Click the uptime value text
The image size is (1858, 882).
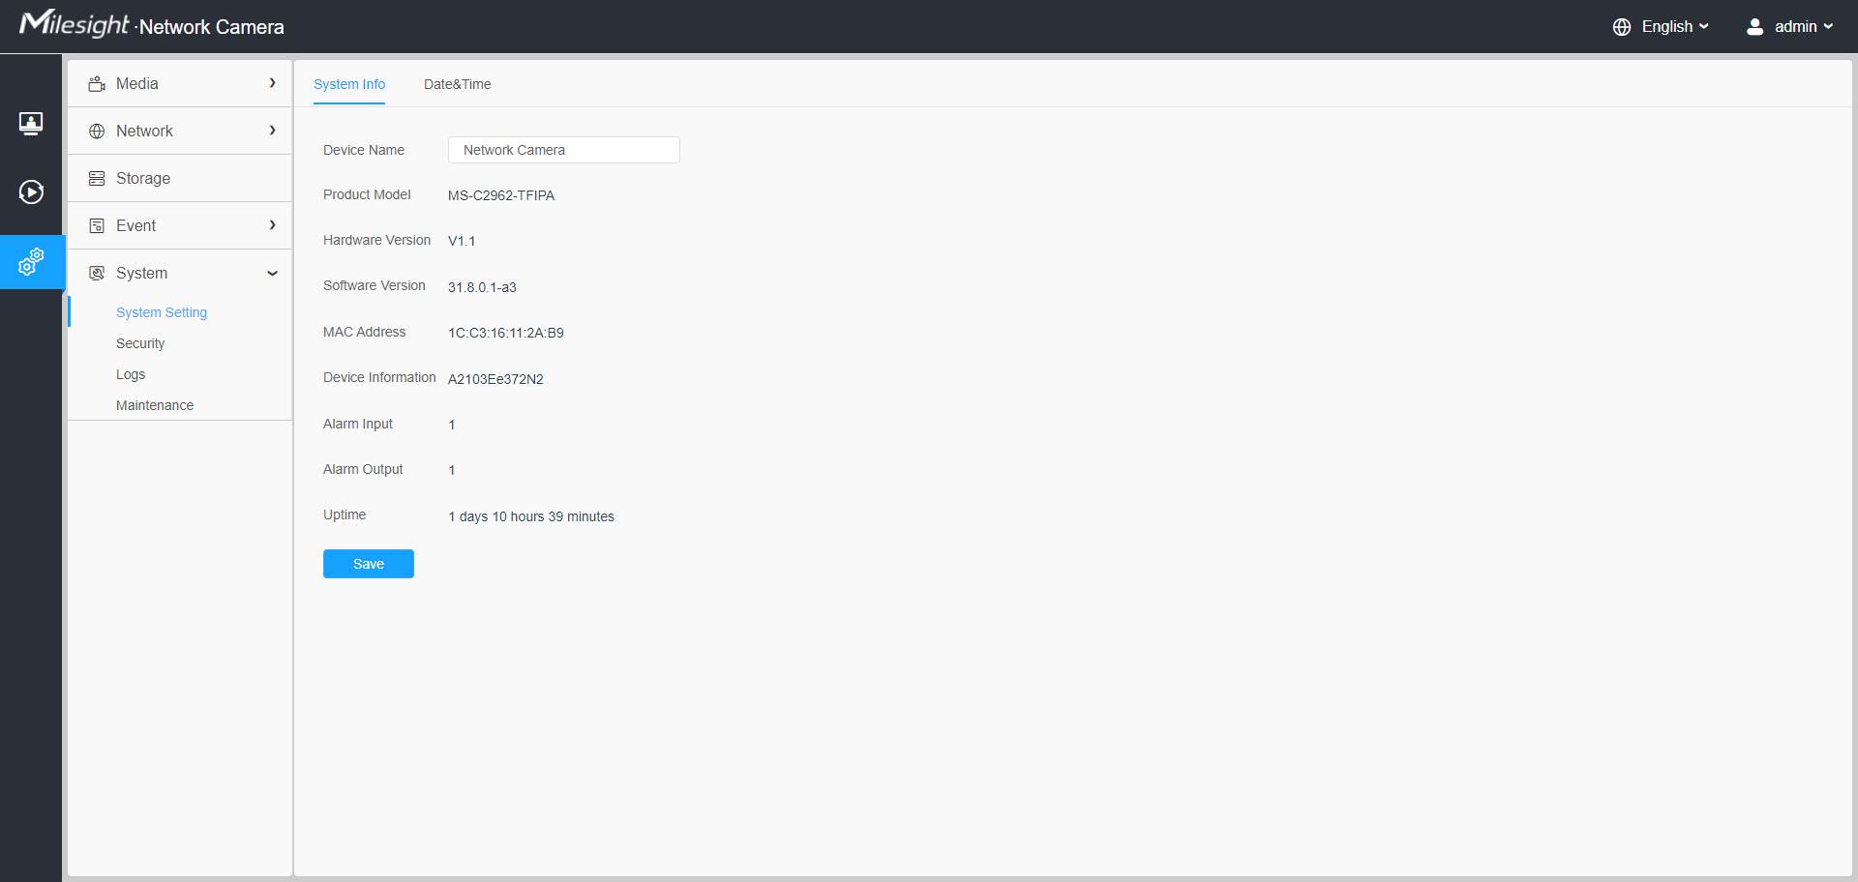pyautogui.click(x=531, y=516)
